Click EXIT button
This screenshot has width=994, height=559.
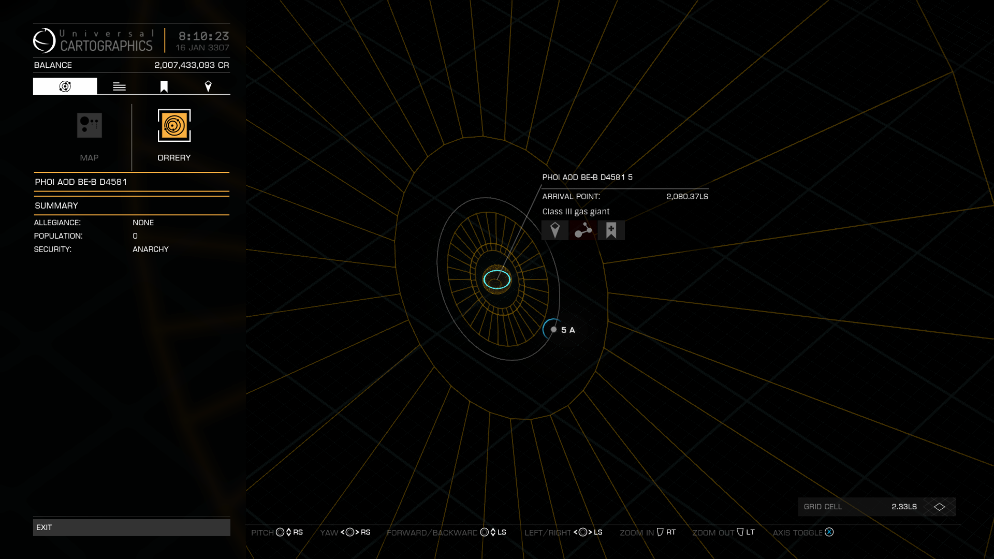[x=131, y=527]
